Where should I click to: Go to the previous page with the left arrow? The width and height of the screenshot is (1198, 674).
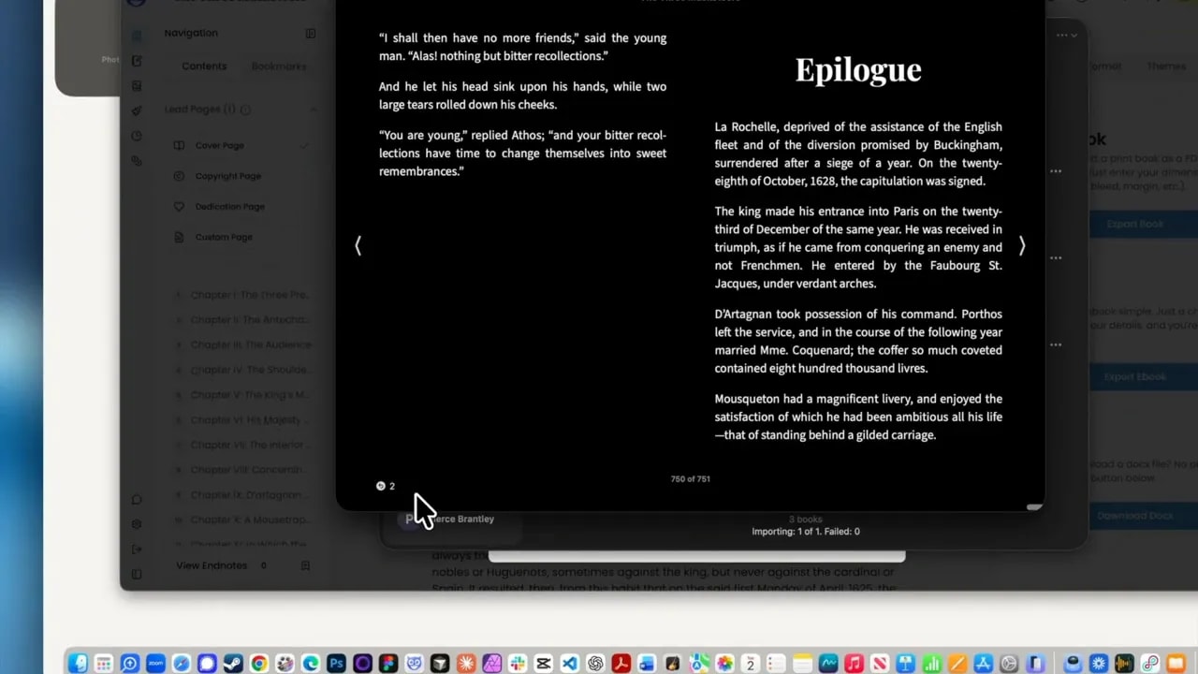coord(358,245)
